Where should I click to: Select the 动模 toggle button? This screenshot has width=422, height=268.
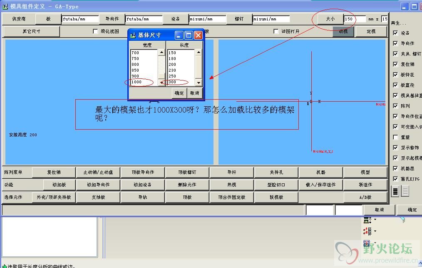point(343,31)
